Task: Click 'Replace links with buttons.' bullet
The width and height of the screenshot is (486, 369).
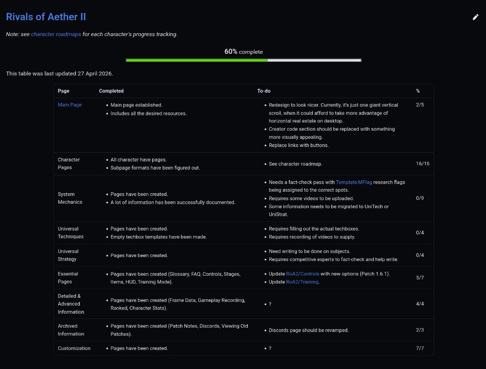Action: tap(299, 145)
